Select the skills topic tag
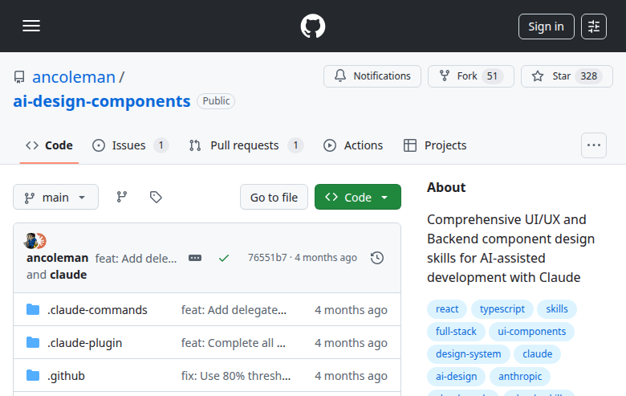Screen dimensions: 626x396 [557, 309]
